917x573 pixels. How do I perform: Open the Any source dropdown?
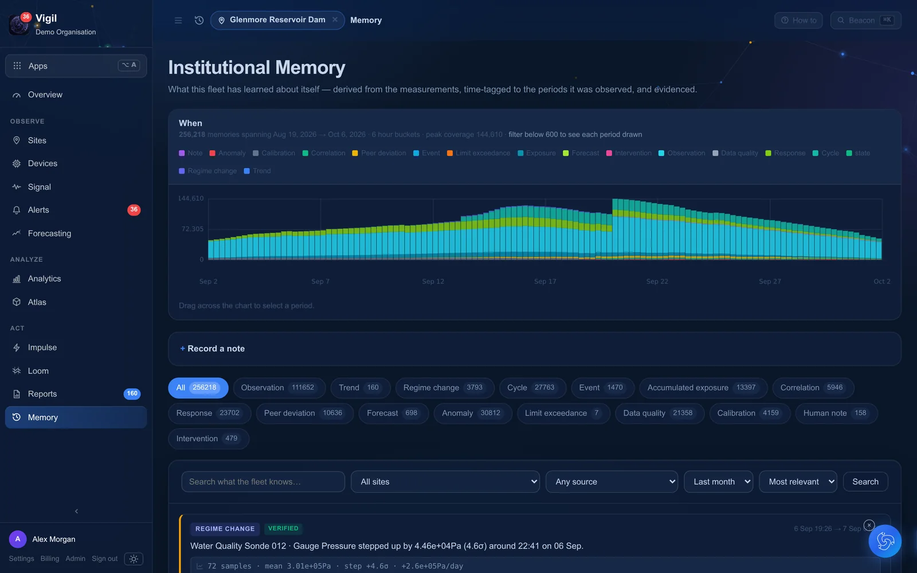coord(612,482)
